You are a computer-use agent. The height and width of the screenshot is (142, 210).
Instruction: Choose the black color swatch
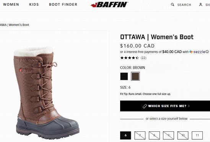124,76
